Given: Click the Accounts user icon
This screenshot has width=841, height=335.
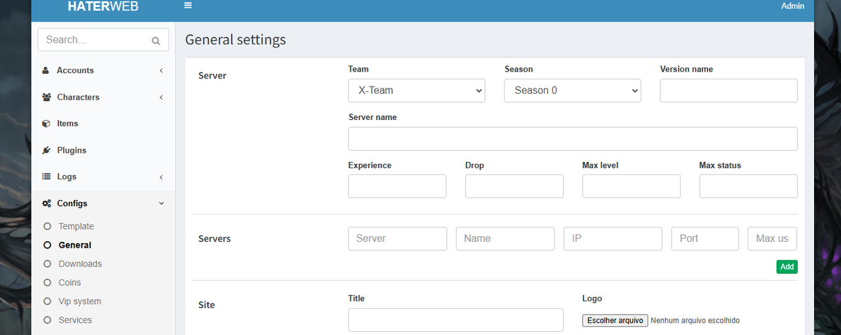Looking at the screenshot, I should 46,70.
